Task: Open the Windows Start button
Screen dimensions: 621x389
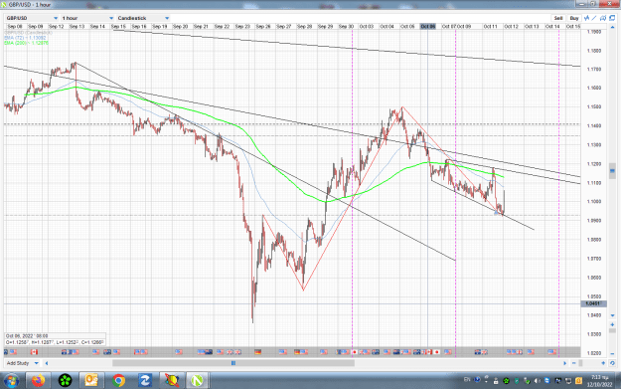Action: click(11, 381)
